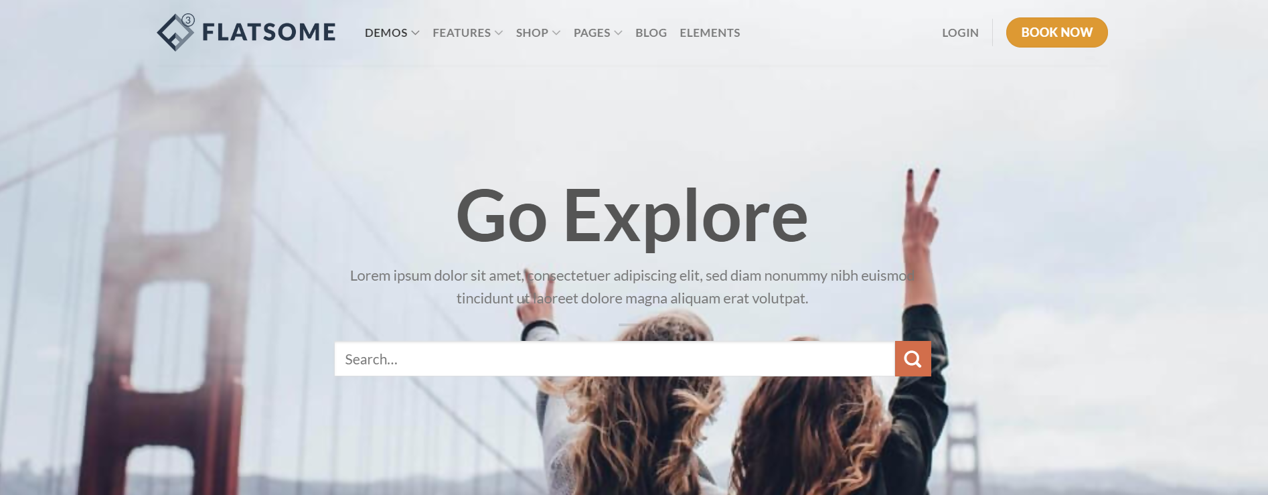Go to the BLOG page
The height and width of the screenshot is (495, 1268).
click(651, 33)
